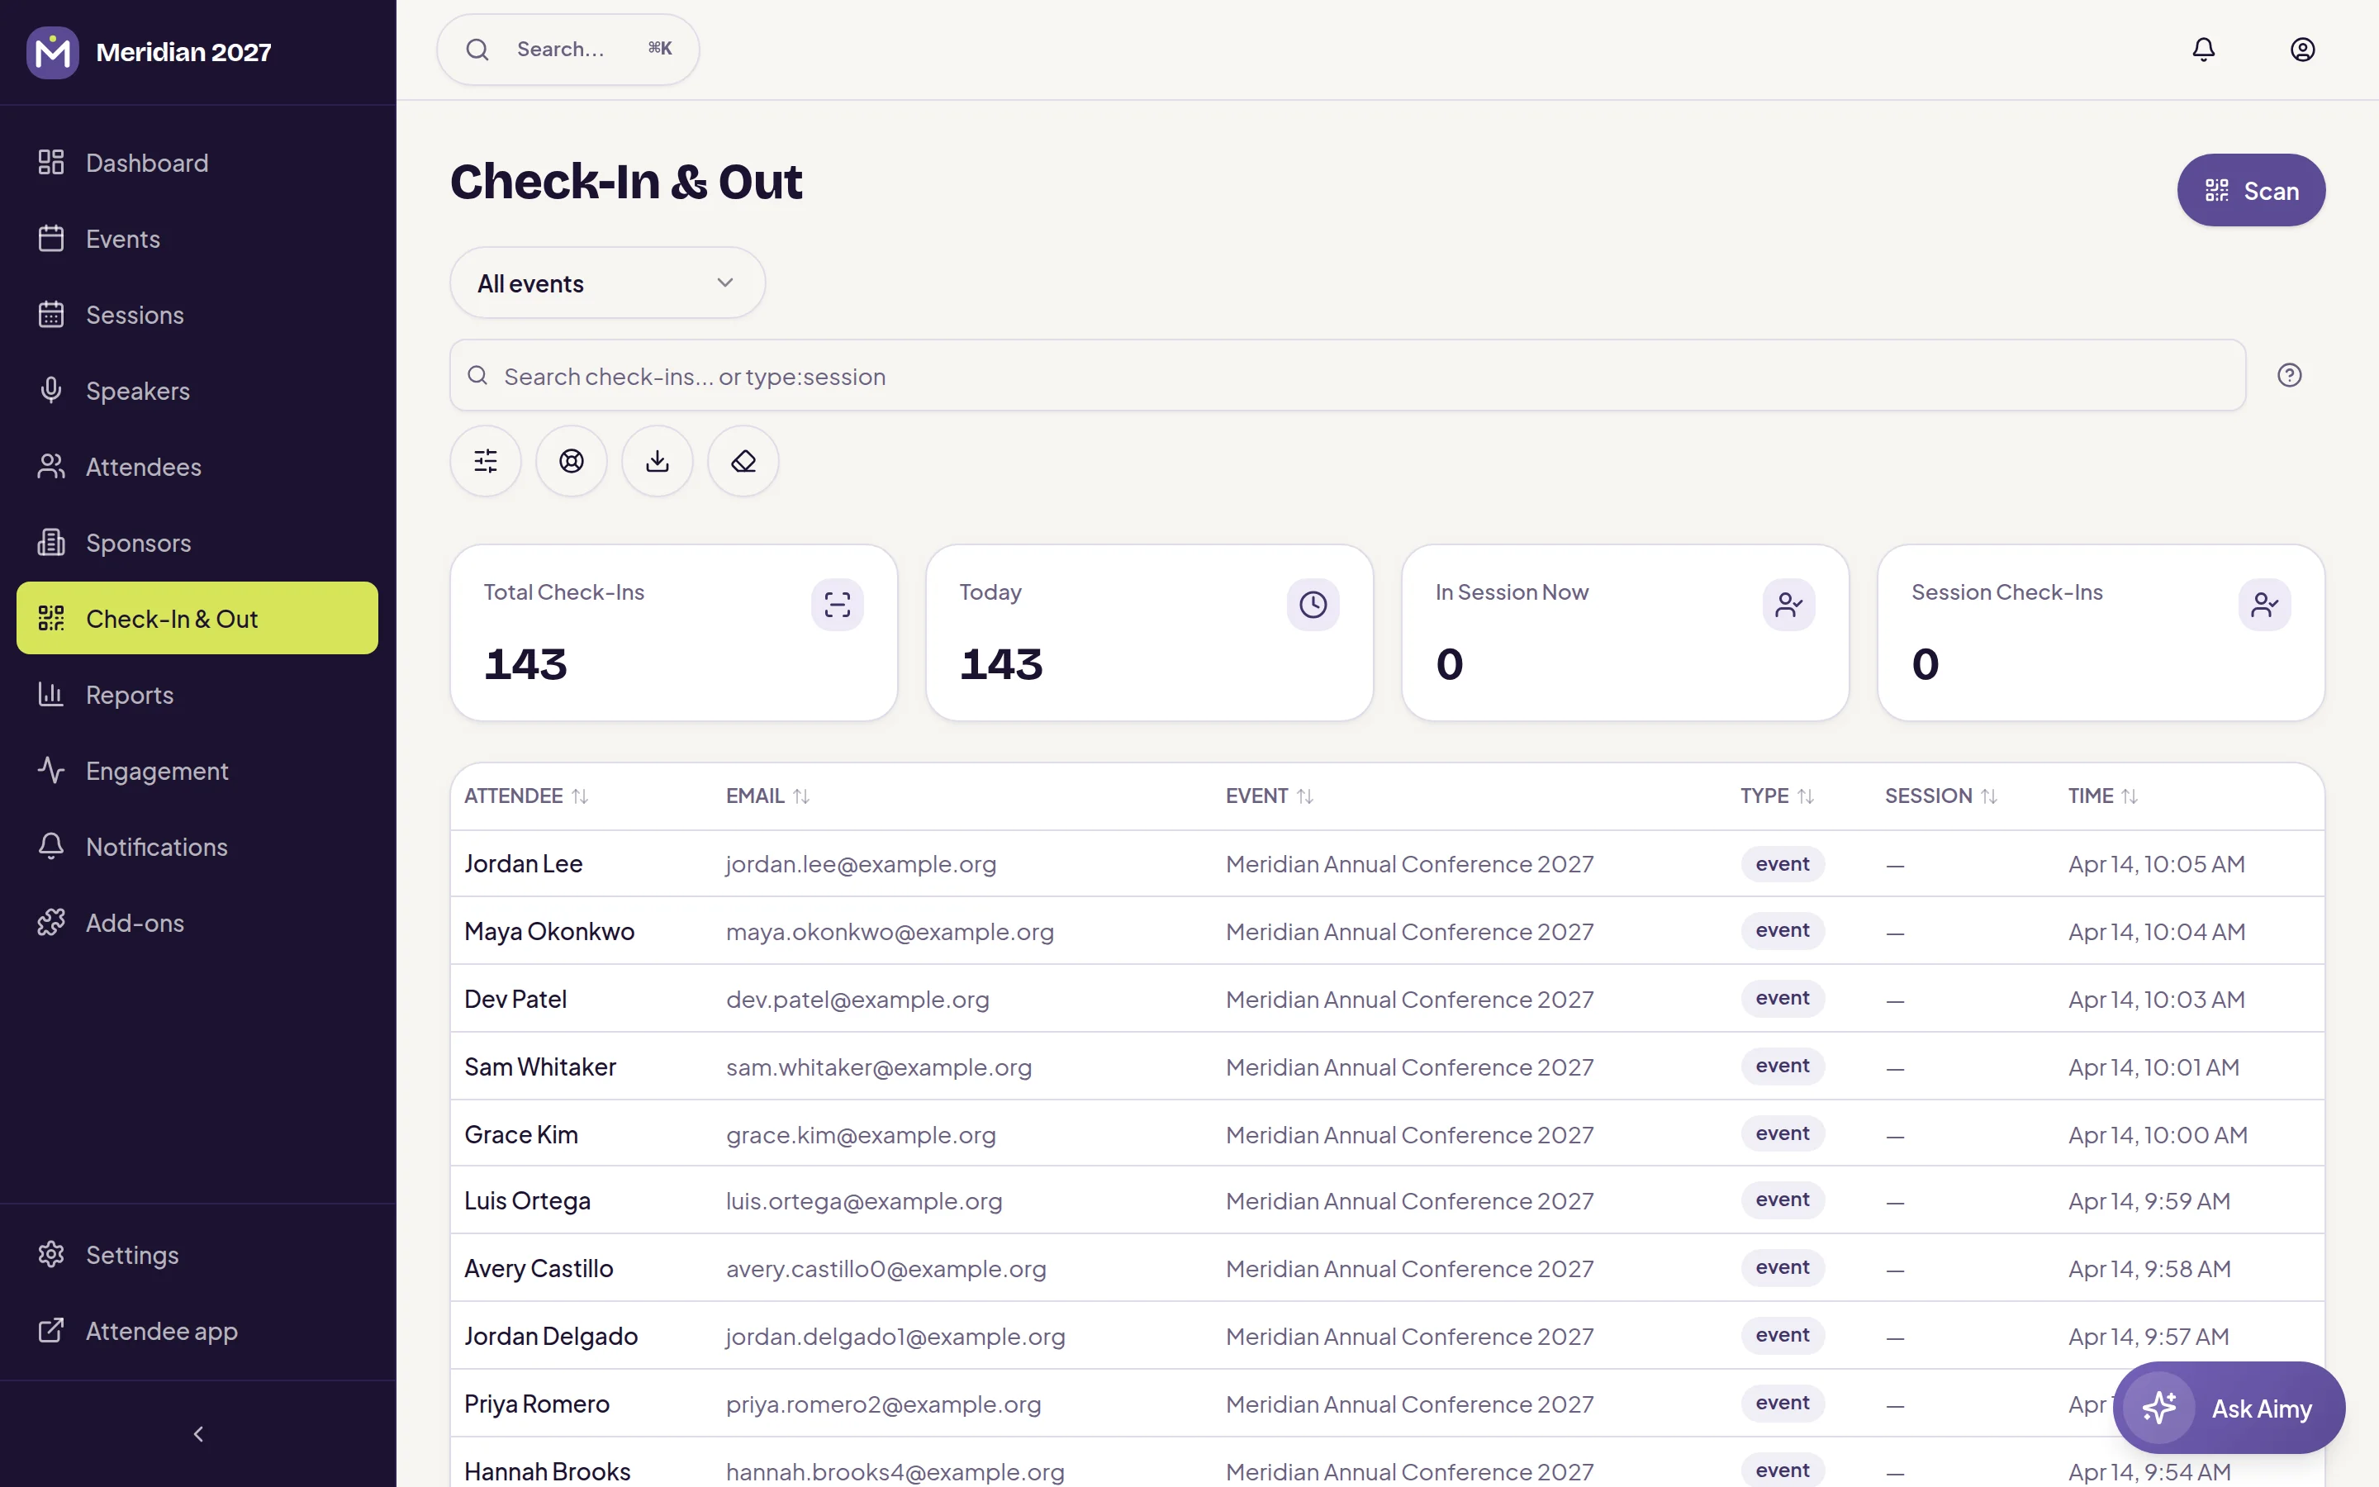This screenshot has height=1487, width=2379.
Task: Click the In Session Now person icon
Action: coord(1788,604)
